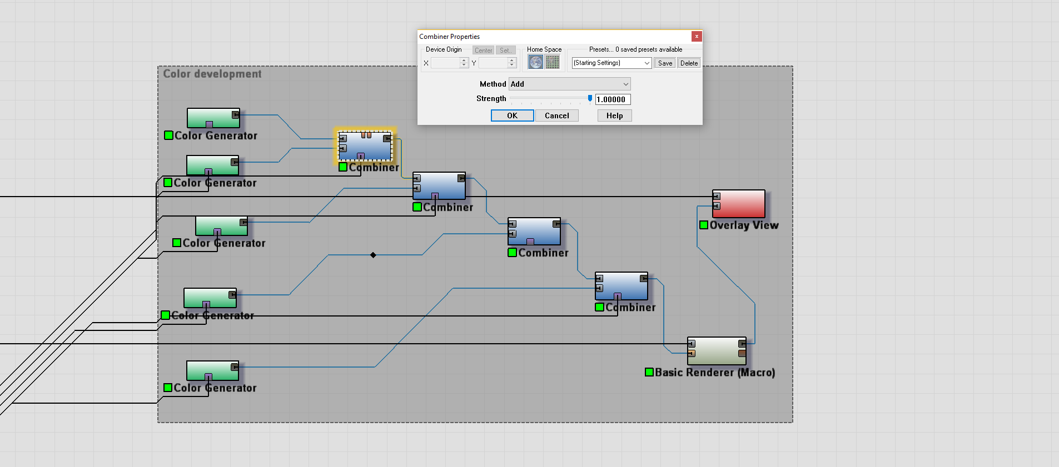Click the highlighted selected Combiner node
Image resolution: width=1059 pixels, height=467 pixels.
click(365, 146)
